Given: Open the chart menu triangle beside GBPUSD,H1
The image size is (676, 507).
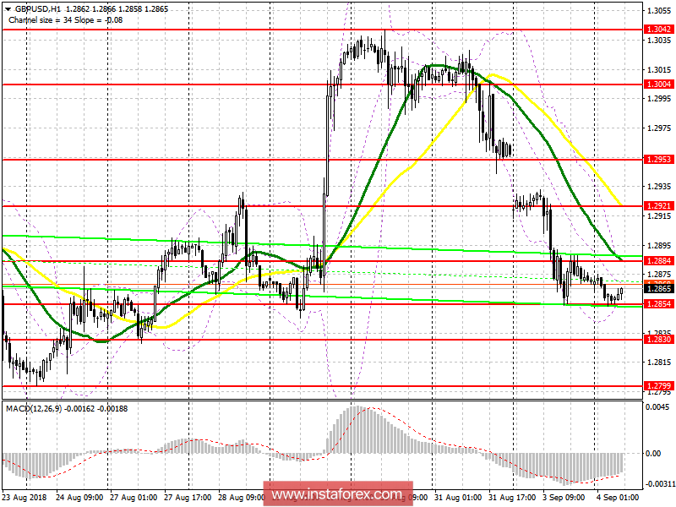Looking at the screenshot, I should (x=8, y=9).
